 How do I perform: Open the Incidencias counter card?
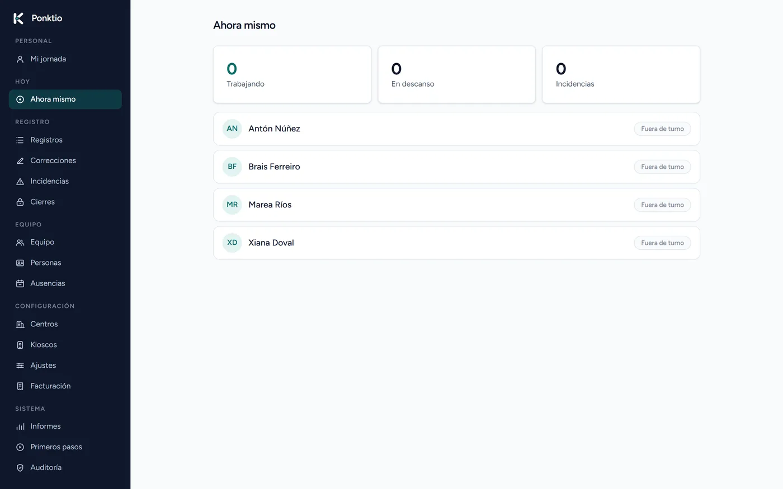click(x=621, y=75)
